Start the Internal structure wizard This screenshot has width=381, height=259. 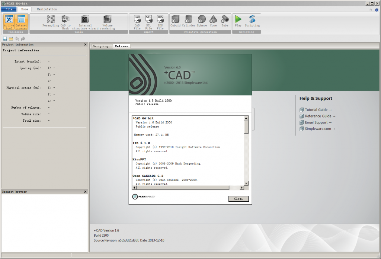pos(85,22)
